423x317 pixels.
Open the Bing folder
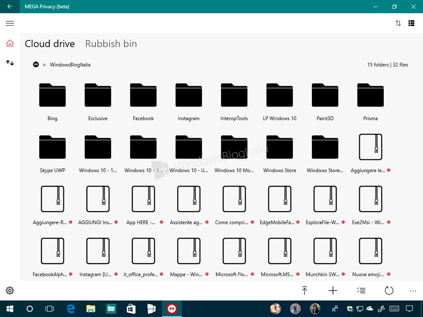[52, 102]
